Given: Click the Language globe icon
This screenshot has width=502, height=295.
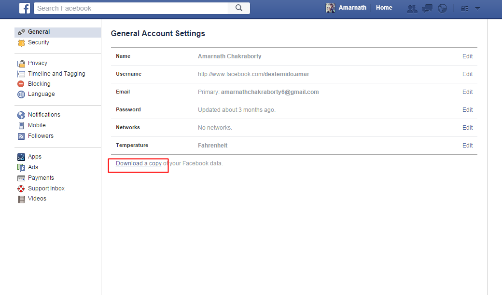Looking at the screenshot, I should coord(21,94).
